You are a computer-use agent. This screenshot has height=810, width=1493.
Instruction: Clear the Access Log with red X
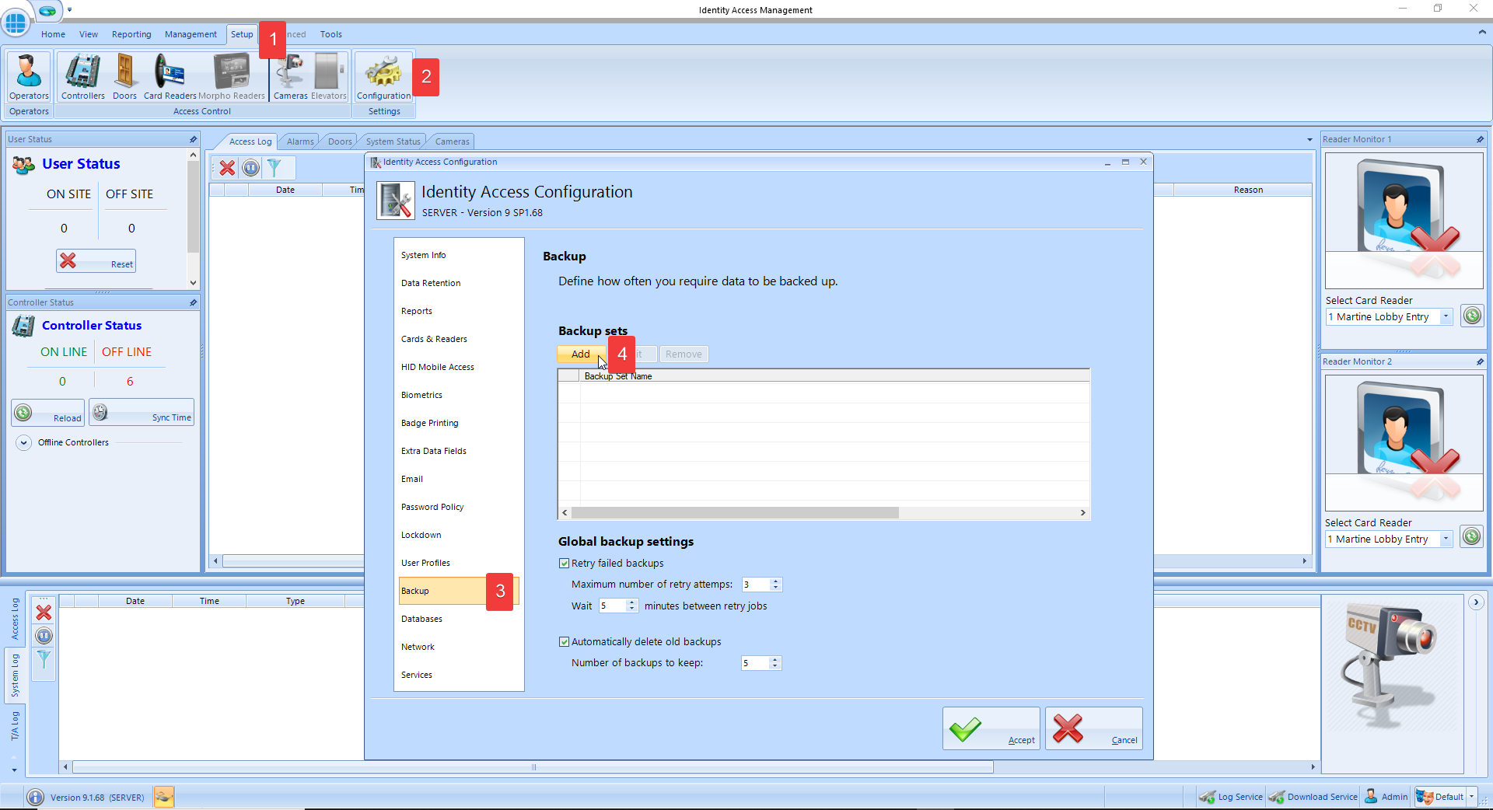tap(227, 167)
